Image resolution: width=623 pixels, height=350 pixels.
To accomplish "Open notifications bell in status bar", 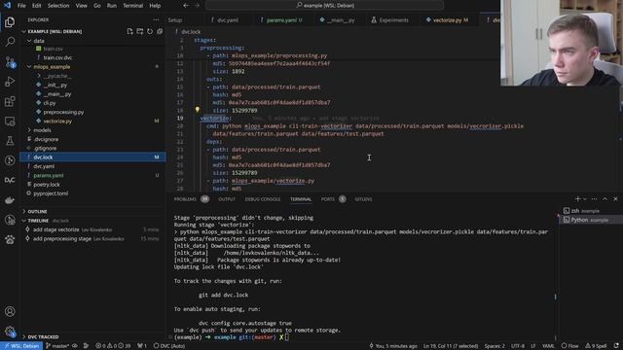I will click(x=616, y=346).
